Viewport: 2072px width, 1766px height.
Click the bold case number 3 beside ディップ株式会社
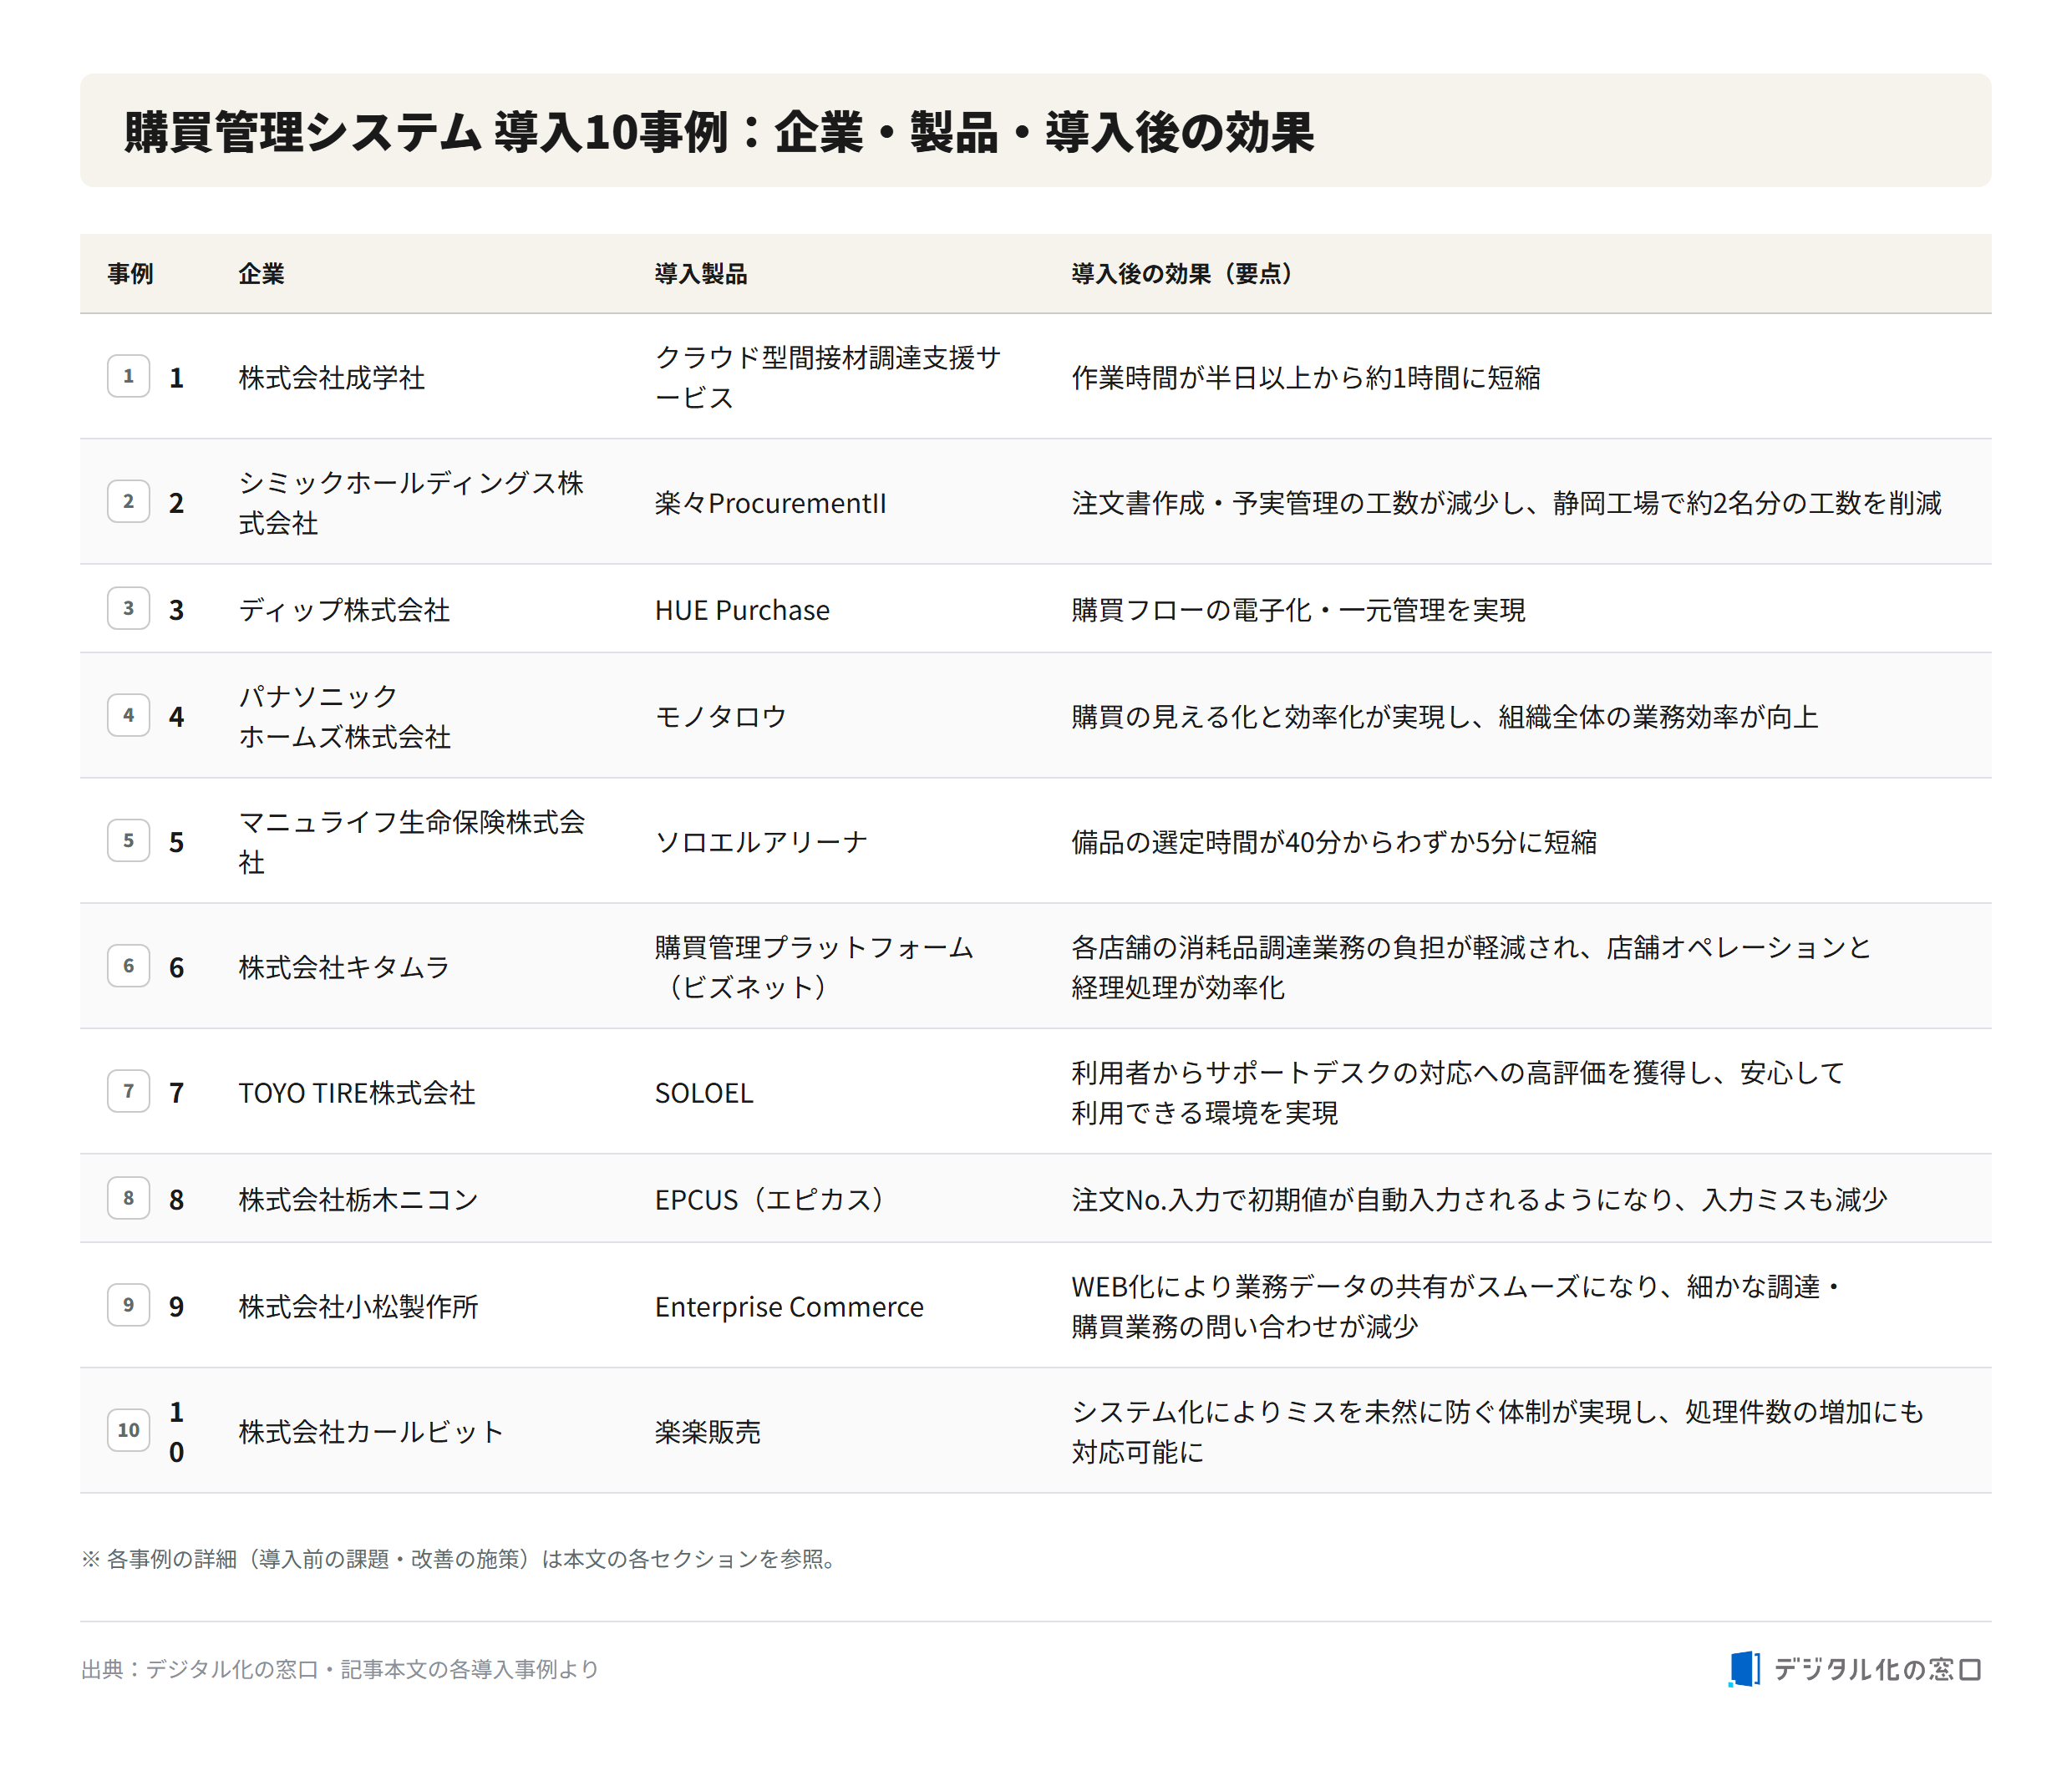pos(176,610)
